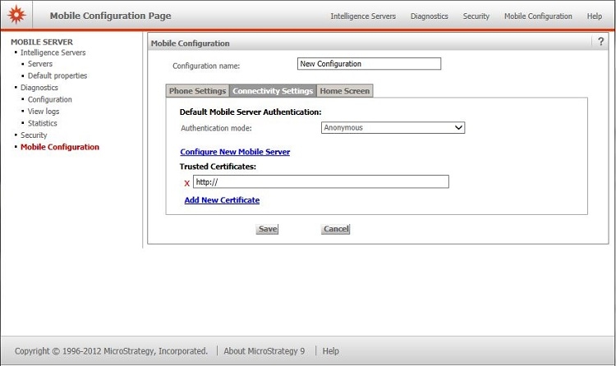Image resolution: width=616 pixels, height=366 pixels.
Task: Open Servers in the sidebar
Action: pos(39,64)
